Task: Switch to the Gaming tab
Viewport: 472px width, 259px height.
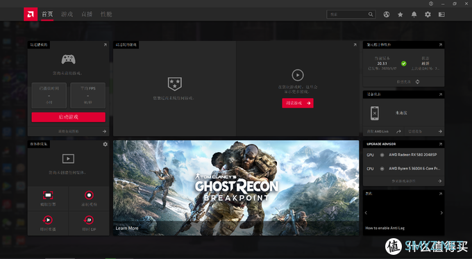Action: point(67,14)
